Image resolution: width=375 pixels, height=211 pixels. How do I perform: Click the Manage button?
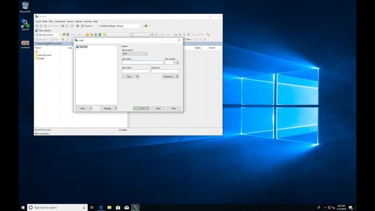click(x=107, y=108)
